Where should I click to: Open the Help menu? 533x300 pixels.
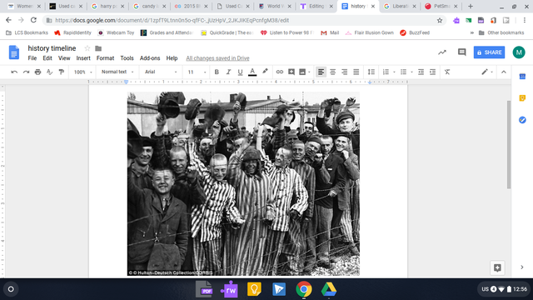[172, 58]
